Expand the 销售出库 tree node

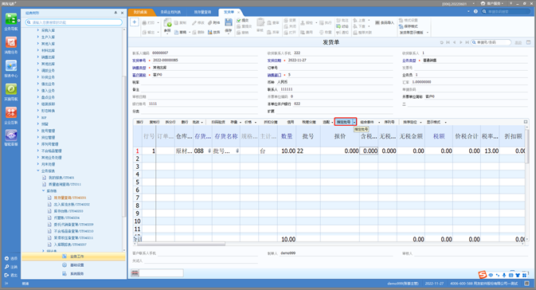click(38, 57)
